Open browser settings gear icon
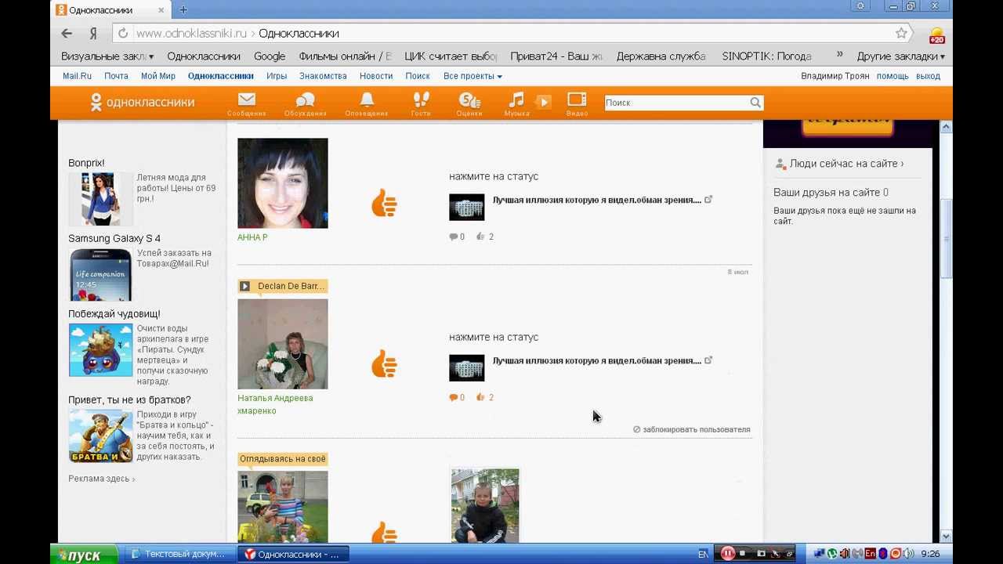 [x=860, y=6]
